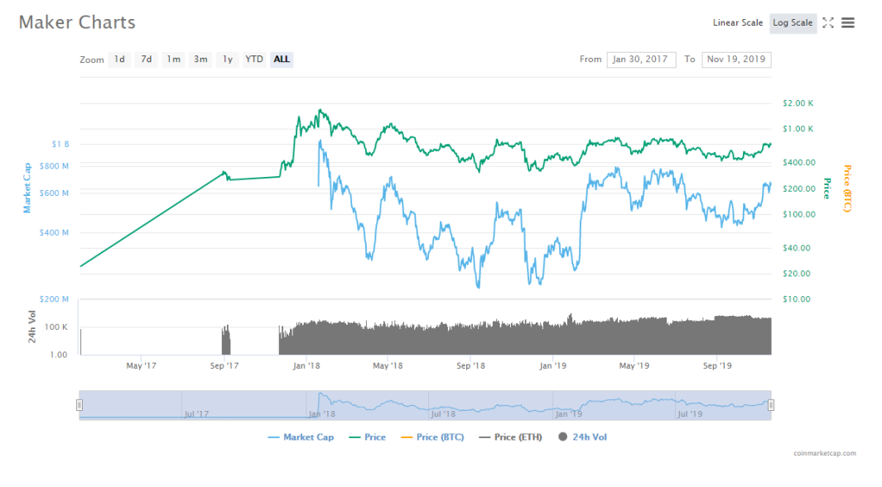Grab the right navigator range handle
Screen dimensions: 882x487
[771, 404]
